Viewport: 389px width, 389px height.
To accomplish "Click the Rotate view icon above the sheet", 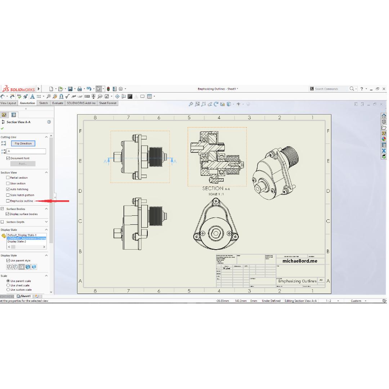I will (x=216, y=104).
